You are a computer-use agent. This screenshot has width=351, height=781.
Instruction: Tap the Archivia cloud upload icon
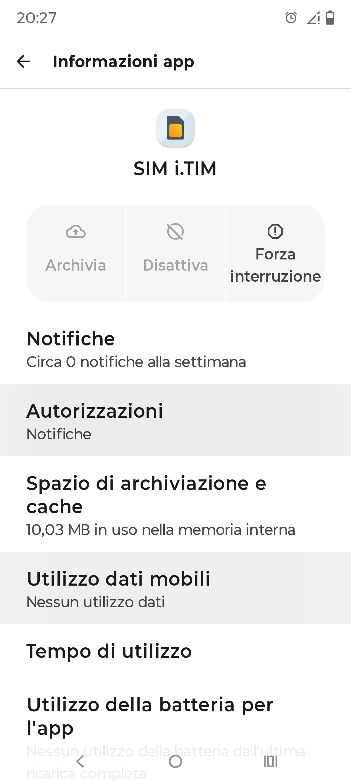tap(76, 232)
